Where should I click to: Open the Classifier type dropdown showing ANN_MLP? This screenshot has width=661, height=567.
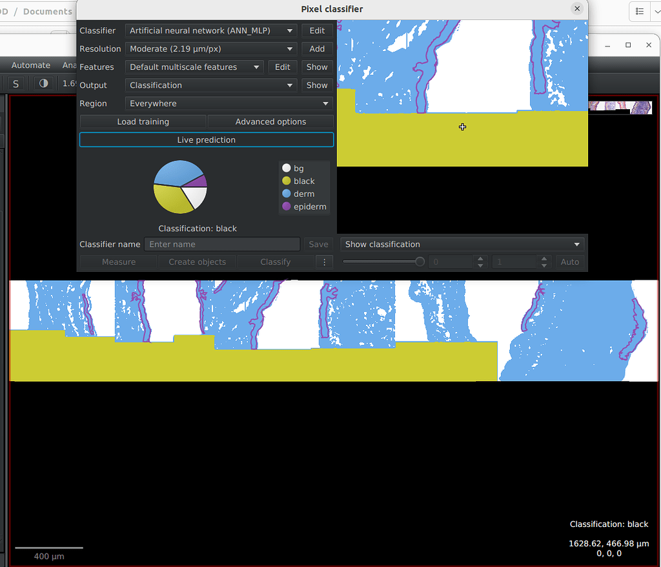click(x=210, y=30)
